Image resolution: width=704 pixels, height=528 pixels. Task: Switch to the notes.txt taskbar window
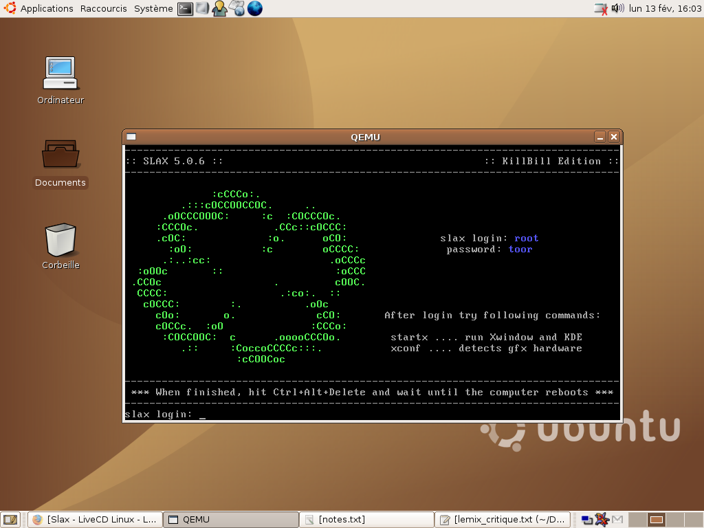coord(366,520)
